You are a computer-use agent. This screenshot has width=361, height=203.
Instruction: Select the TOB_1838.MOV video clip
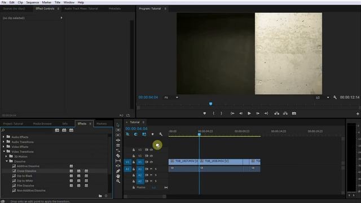221,161
